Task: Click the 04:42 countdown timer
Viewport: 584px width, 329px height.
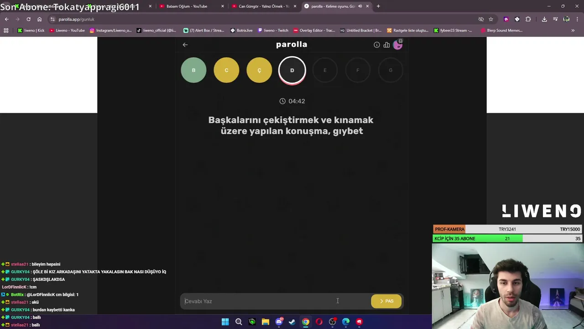Action: pyautogui.click(x=292, y=101)
